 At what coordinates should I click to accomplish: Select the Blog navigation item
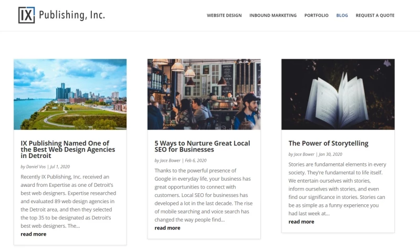pyautogui.click(x=342, y=15)
